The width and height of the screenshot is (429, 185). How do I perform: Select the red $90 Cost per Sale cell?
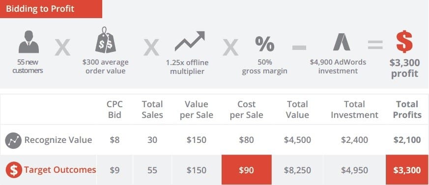click(247, 170)
